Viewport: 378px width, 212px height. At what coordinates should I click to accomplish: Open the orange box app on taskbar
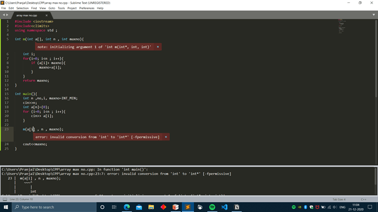coord(175,207)
